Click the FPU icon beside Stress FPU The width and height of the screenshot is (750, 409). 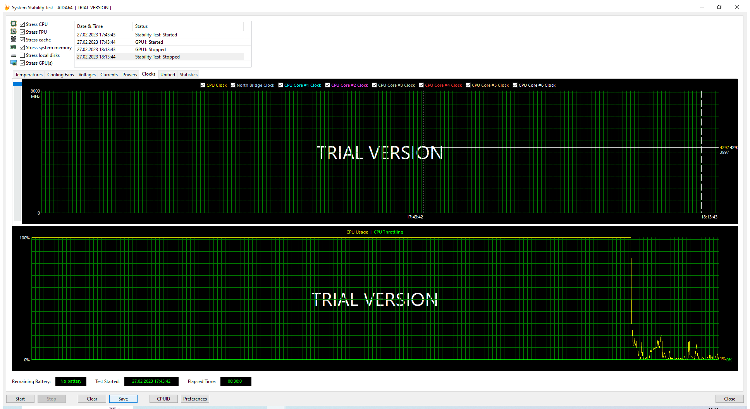pyautogui.click(x=14, y=32)
